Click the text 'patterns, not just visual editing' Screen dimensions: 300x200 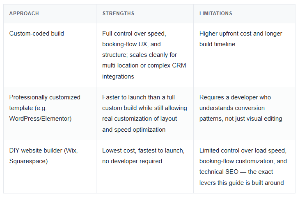[x=240, y=119]
